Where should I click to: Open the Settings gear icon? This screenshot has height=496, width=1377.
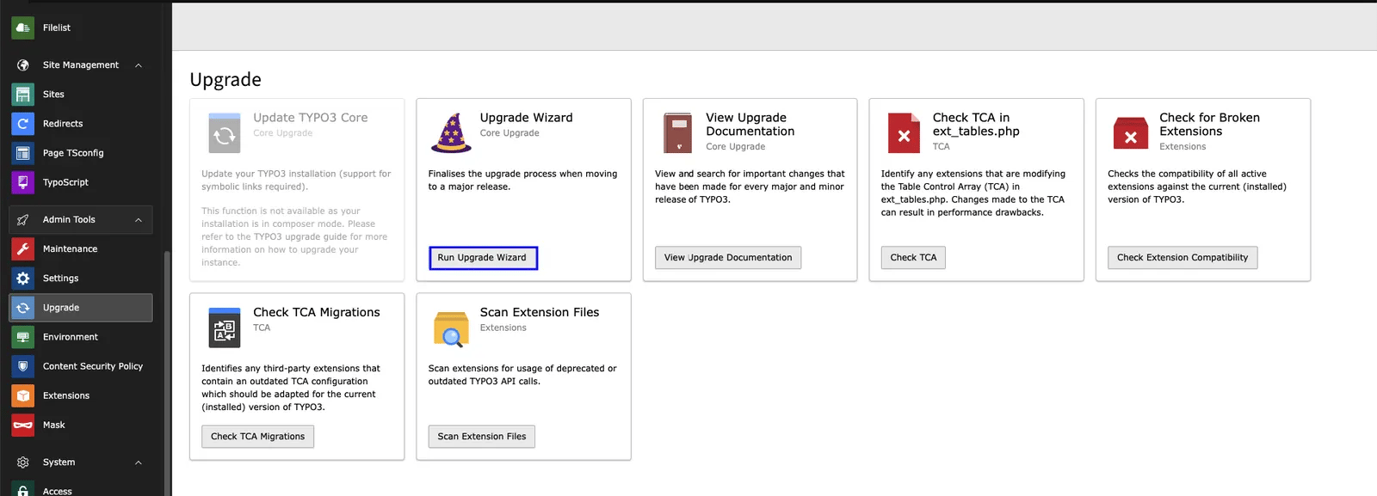coord(23,279)
